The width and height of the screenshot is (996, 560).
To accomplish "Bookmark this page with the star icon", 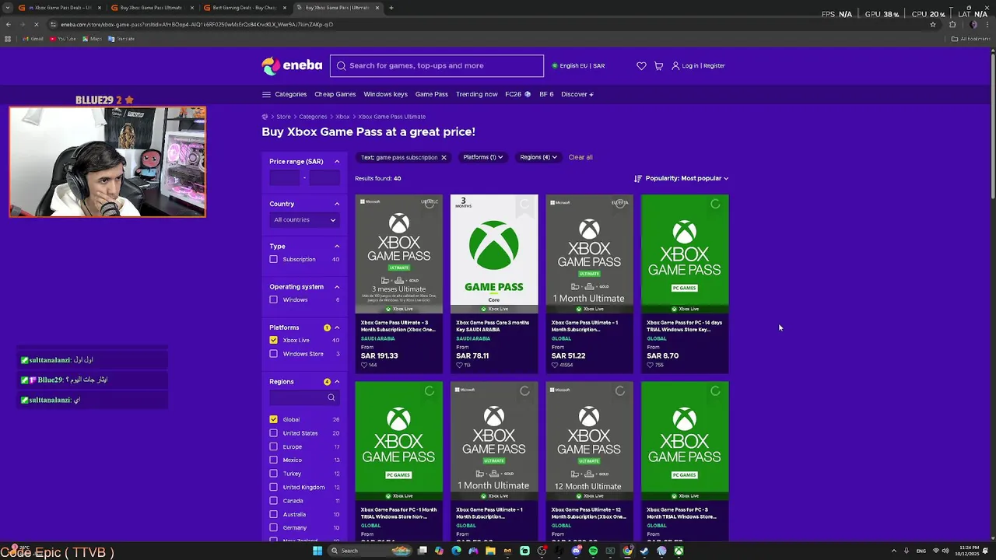I will 933,24.
